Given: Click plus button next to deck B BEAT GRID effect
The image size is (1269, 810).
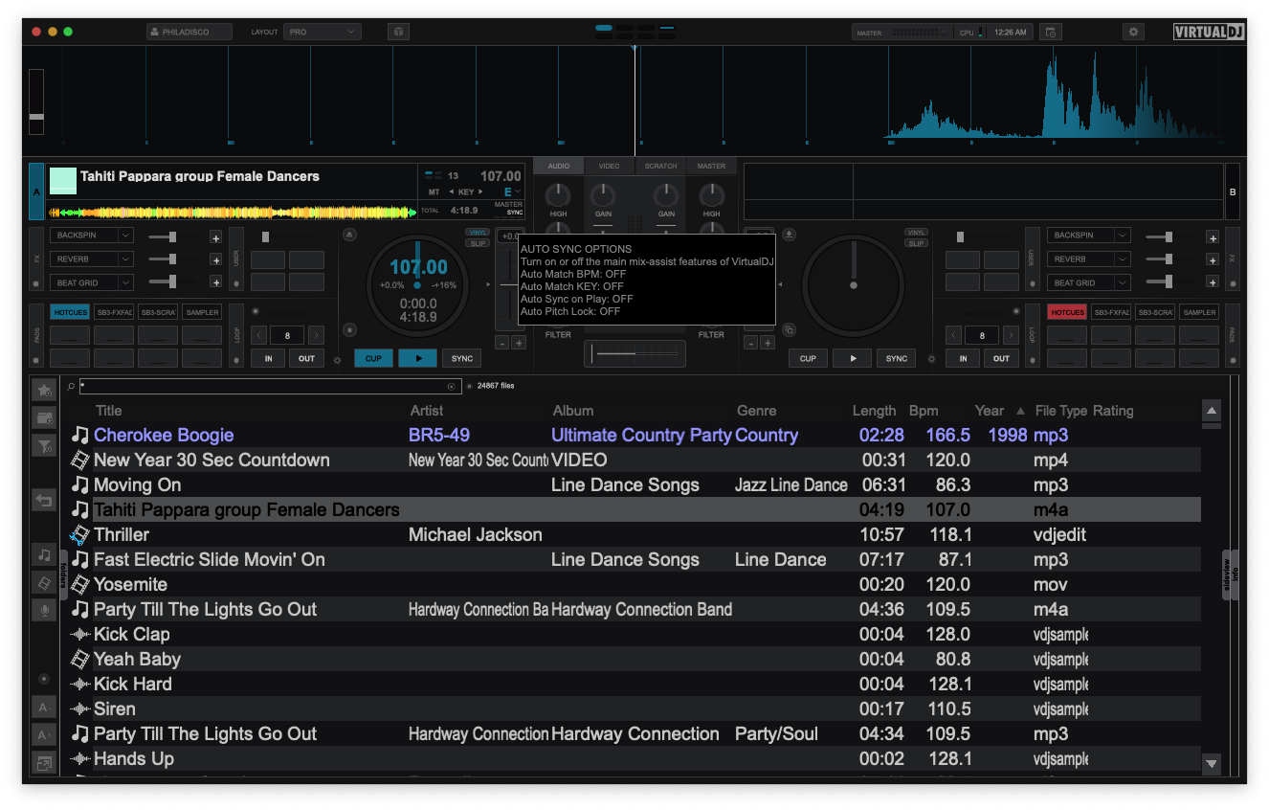Looking at the screenshot, I should click(1213, 283).
